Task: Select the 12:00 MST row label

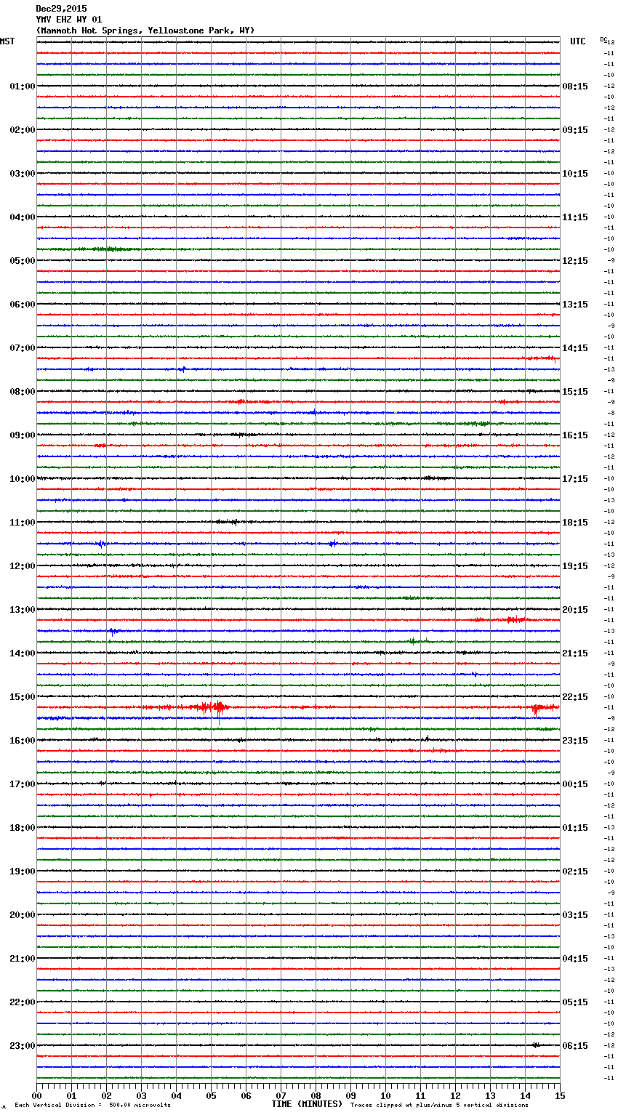Action: (22, 565)
